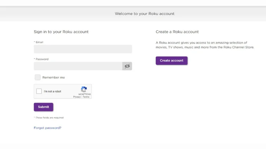Click the These fields are required note

(49, 118)
